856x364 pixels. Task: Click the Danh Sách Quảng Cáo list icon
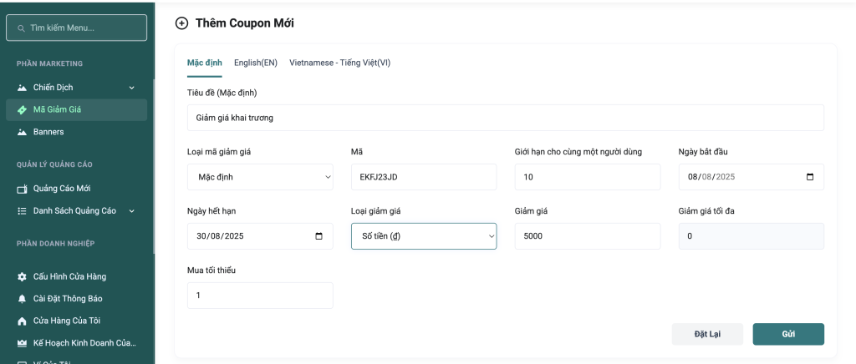pyautogui.click(x=22, y=211)
